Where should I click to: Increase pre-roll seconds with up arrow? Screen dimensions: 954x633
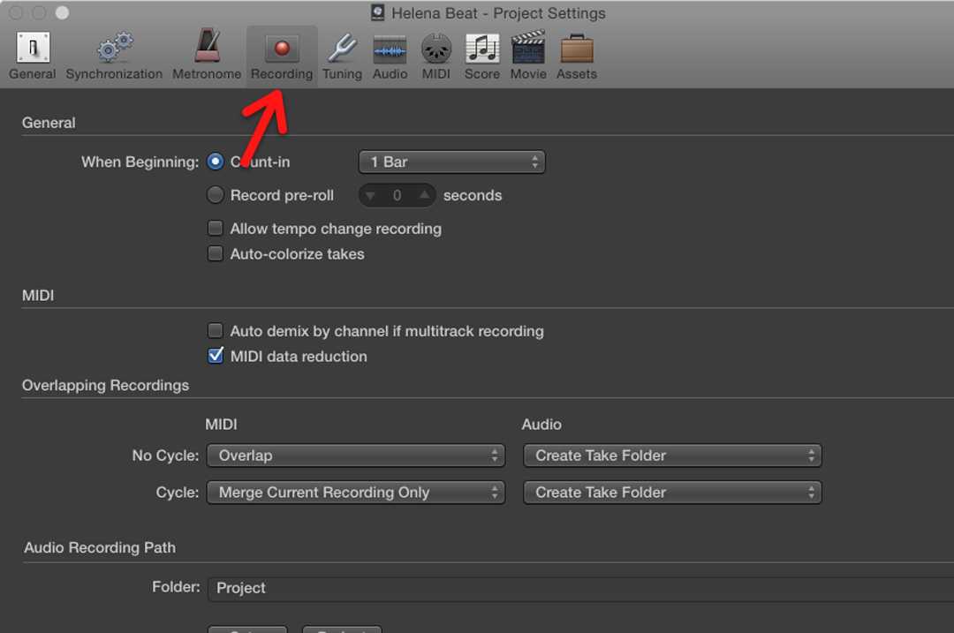tap(425, 195)
